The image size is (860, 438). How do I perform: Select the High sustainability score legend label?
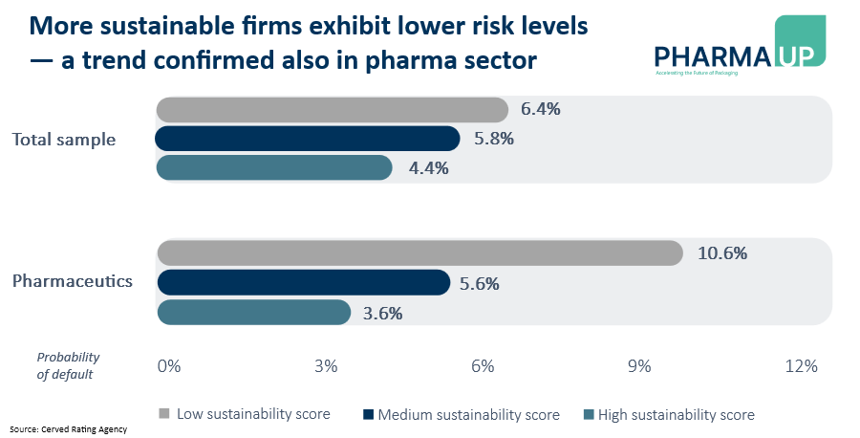tap(676, 414)
